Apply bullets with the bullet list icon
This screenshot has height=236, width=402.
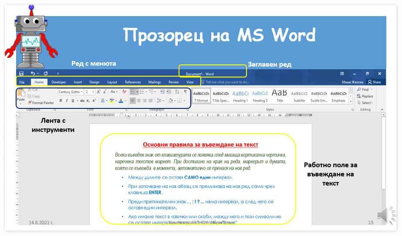[x=132, y=92]
